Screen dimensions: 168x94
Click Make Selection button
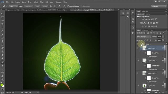(x=28, y=6)
